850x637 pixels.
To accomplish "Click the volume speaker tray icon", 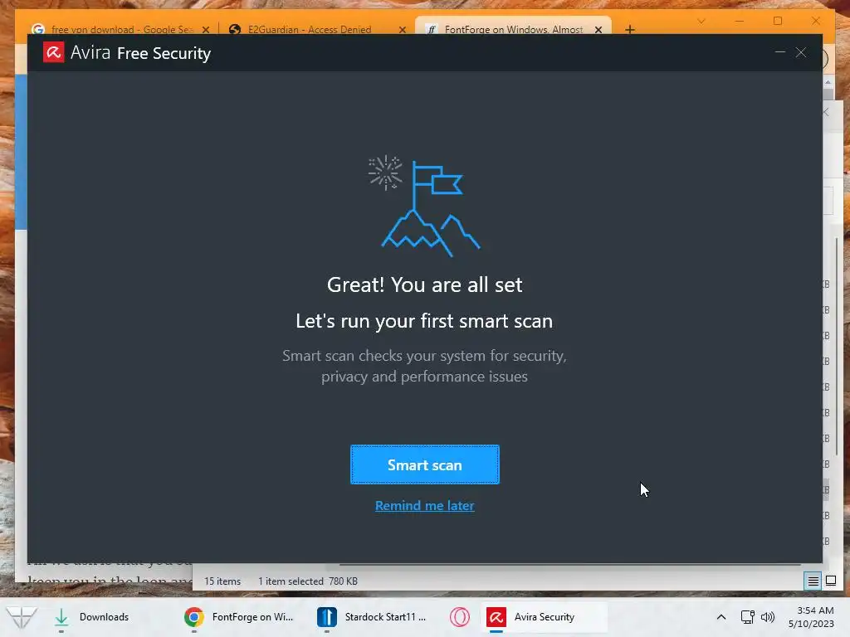I will tap(768, 617).
